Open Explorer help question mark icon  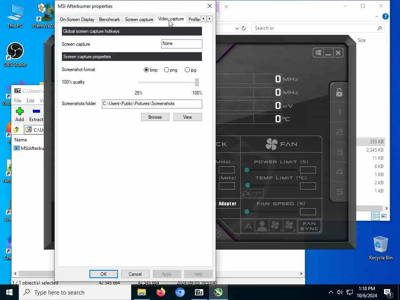pyautogui.click(x=386, y=16)
